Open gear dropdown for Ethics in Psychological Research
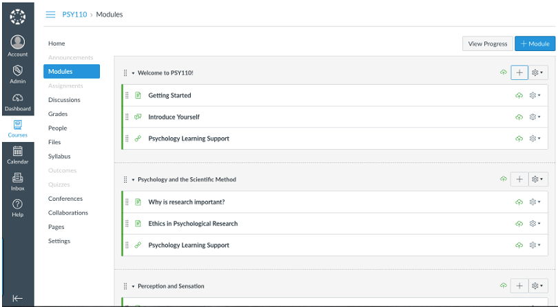558x307 pixels. [535, 224]
